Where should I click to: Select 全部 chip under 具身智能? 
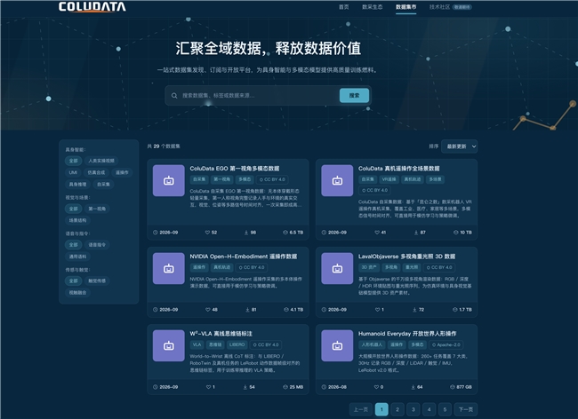(x=73, y=161)
